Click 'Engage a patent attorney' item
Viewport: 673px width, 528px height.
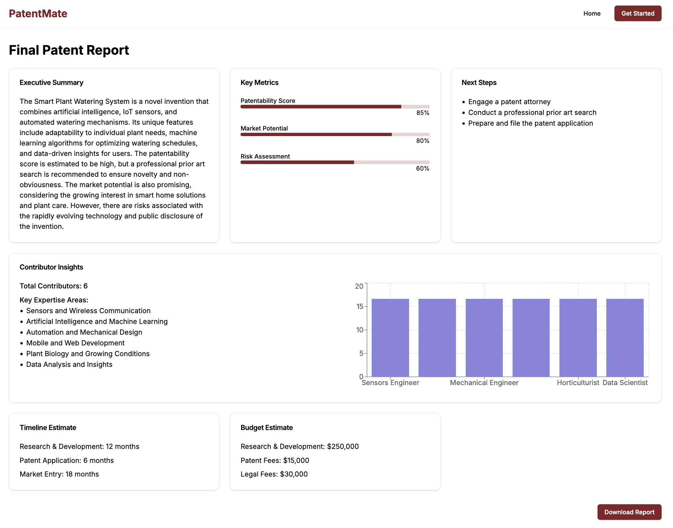click(509, 102)
